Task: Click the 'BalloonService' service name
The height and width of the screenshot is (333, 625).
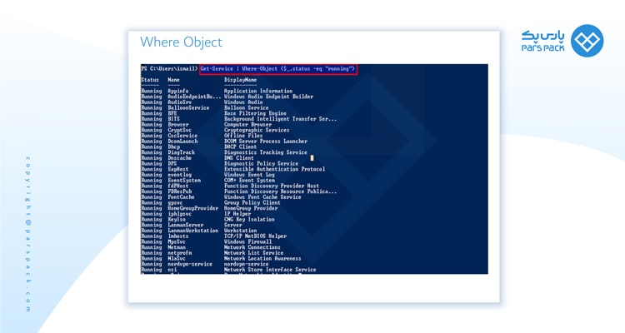Action: pyautogui.click(x=188, y=107)
